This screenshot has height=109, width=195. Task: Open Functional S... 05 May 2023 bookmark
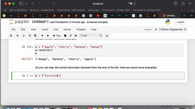[x=116, y=10]
